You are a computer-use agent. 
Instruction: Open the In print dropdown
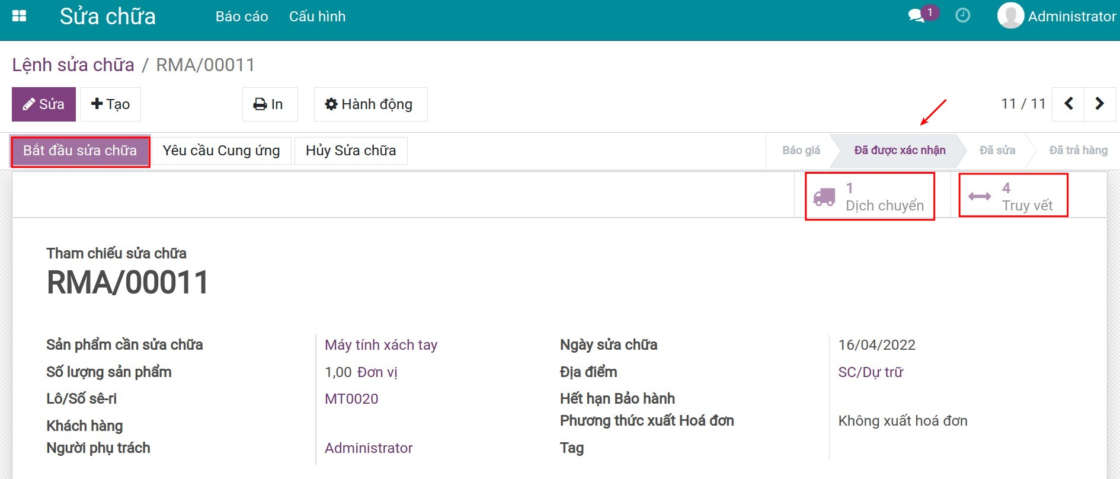(x=270, y=104)
